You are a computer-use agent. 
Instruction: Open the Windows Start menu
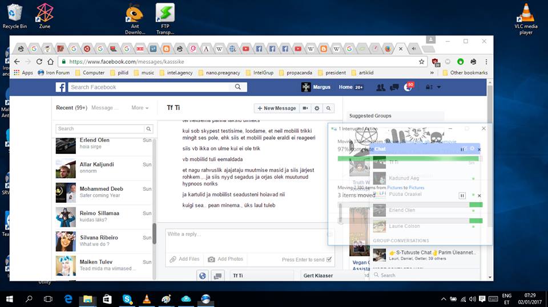[x=10, y=299]
